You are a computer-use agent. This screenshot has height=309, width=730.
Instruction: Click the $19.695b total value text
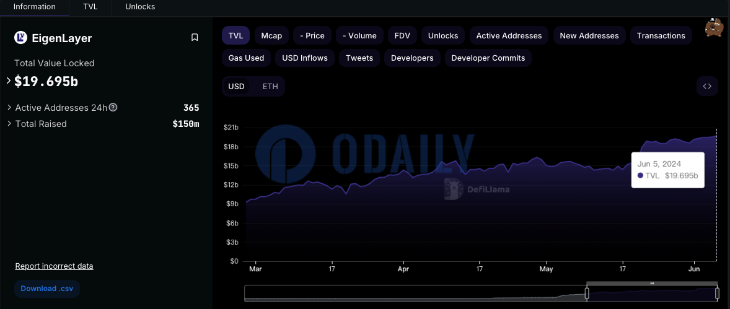(46, 82)
